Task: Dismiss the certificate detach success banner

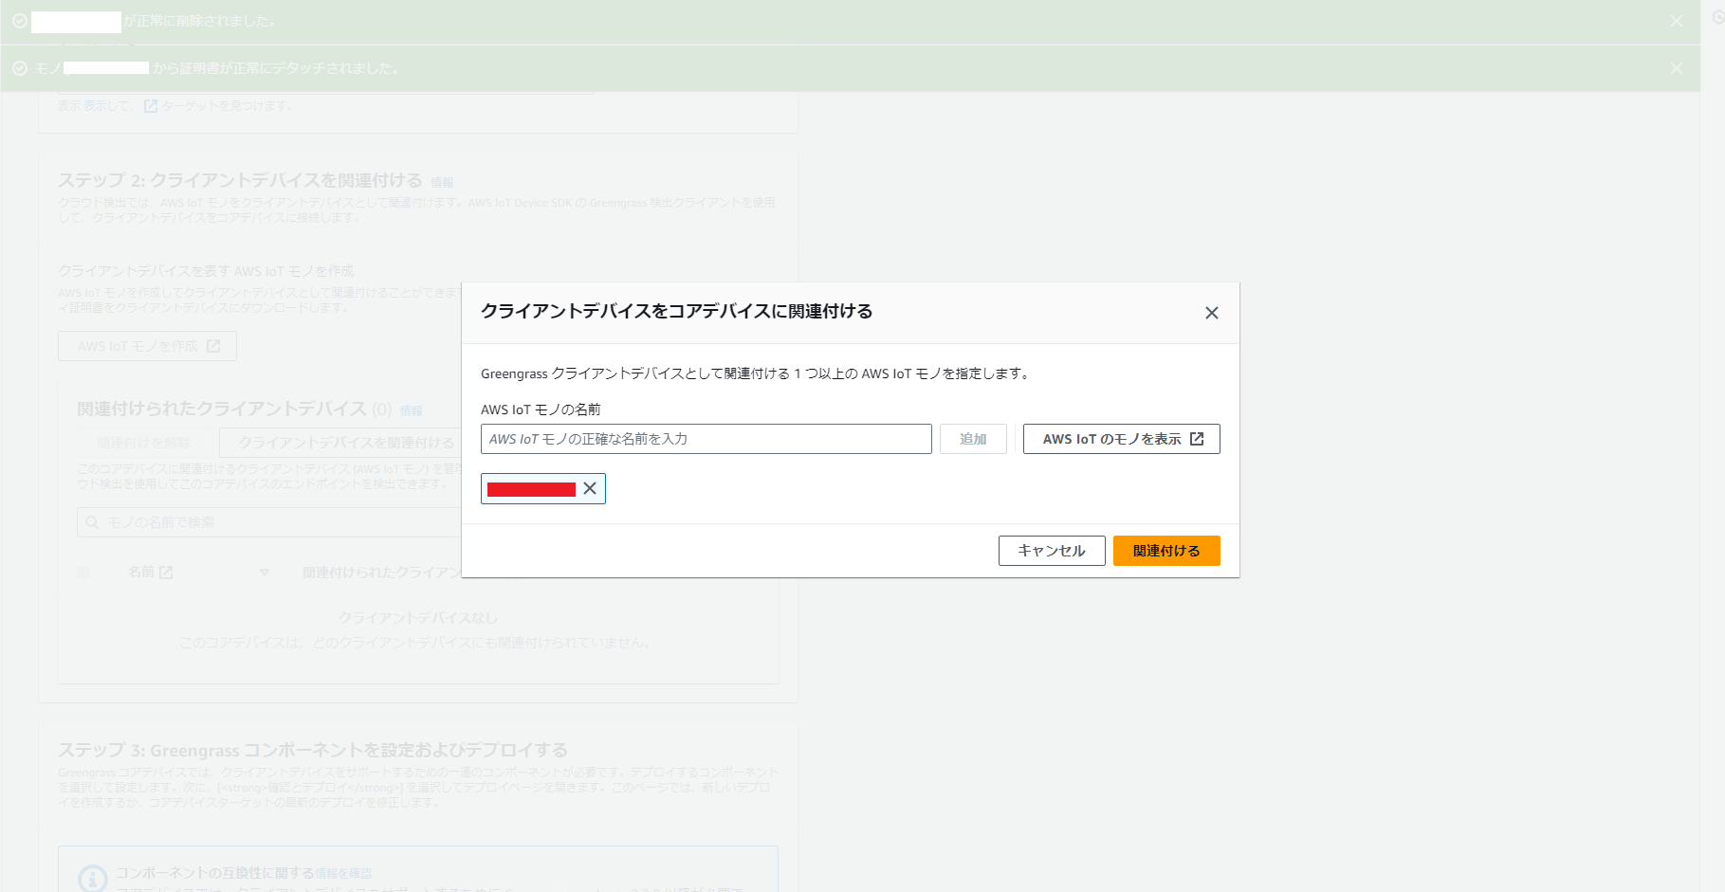Action: pyautogui.click(x=1676, y=67)
